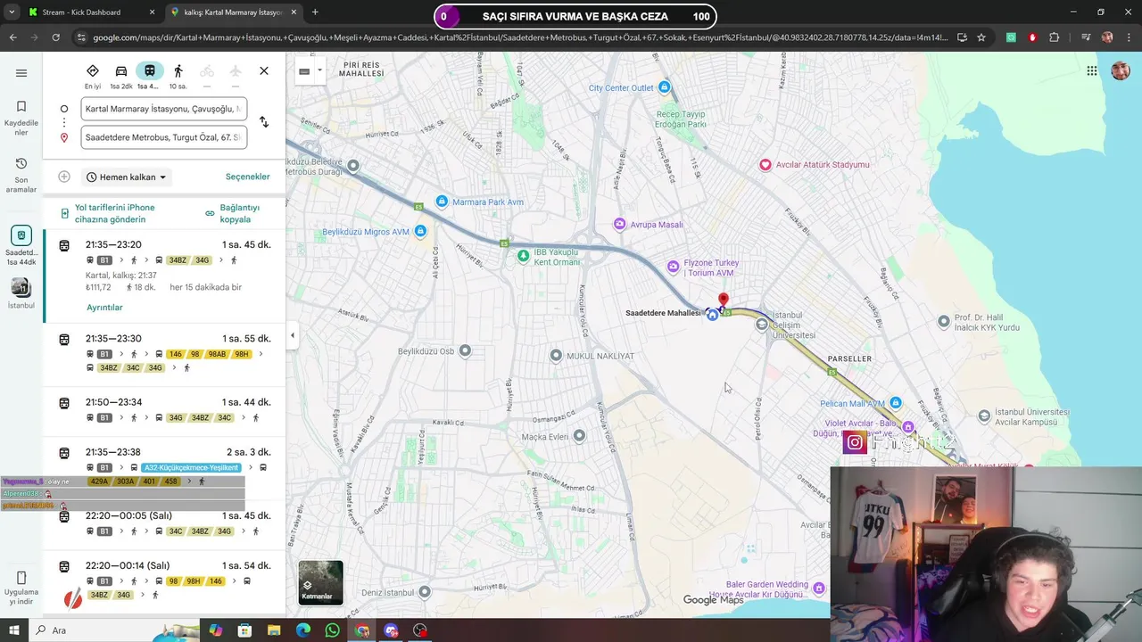1142x642 pixels.
Task: Click the Deniz İstanbul marker
Action: pyautogui.click(x=425, y=592)
